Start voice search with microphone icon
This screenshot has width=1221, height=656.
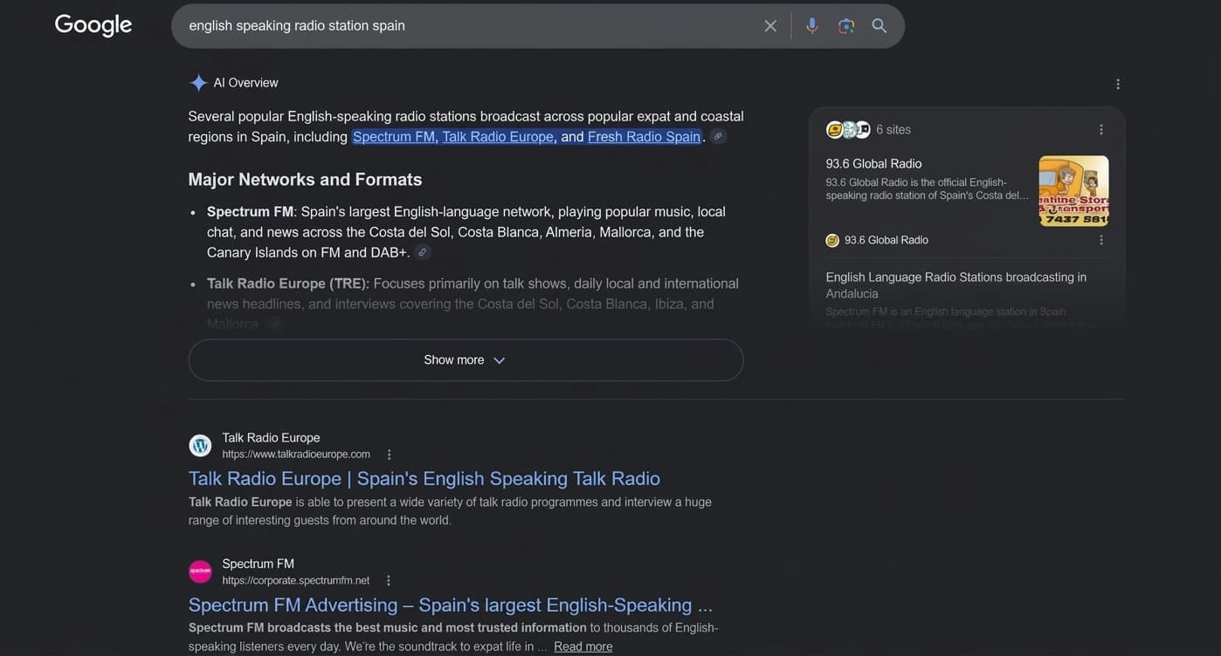click(x=812, y=26)
